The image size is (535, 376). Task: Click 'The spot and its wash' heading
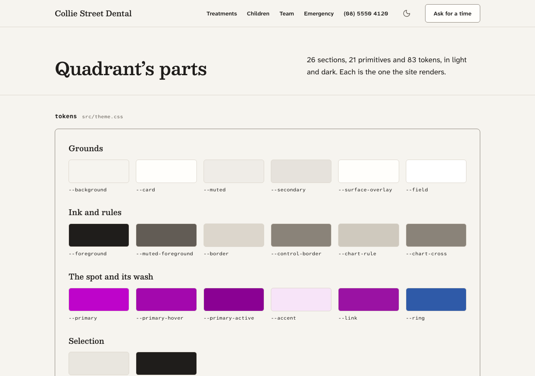point(111,277)
